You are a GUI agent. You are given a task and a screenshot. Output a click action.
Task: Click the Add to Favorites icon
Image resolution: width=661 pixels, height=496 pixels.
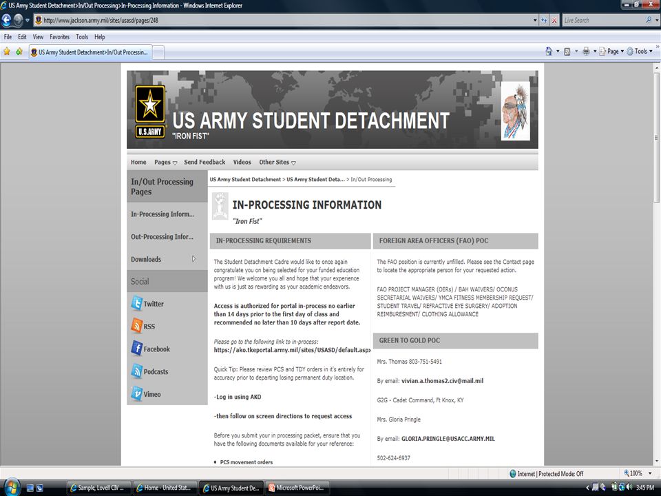(x=19, y=52)
